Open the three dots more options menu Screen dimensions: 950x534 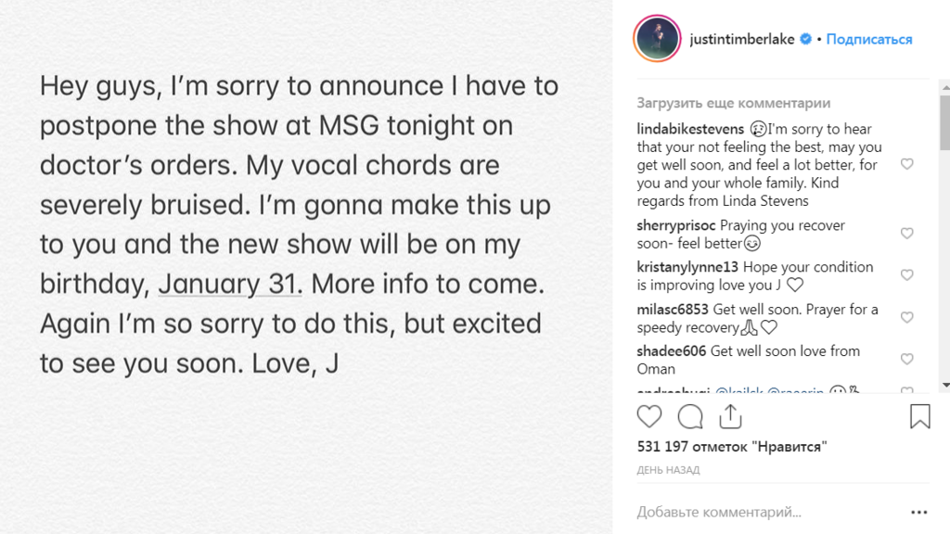point(919,512)
